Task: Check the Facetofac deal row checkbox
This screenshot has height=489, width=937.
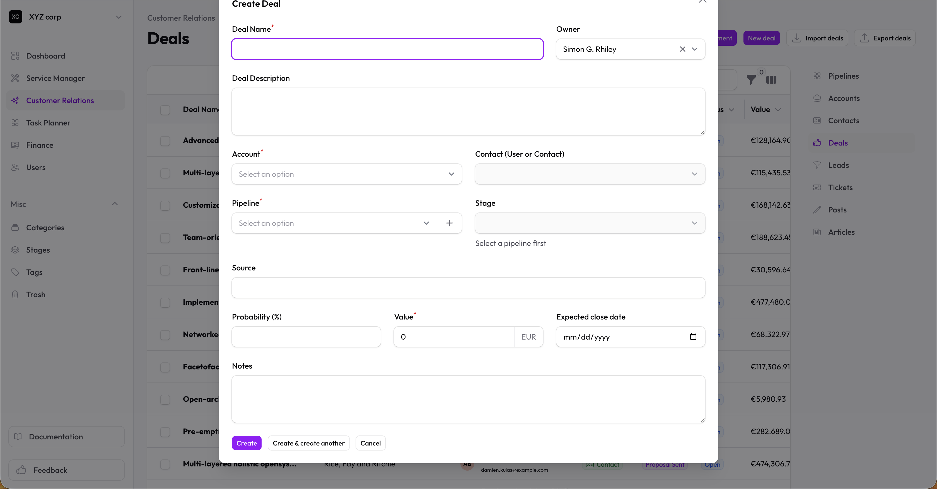Action: 165,367
